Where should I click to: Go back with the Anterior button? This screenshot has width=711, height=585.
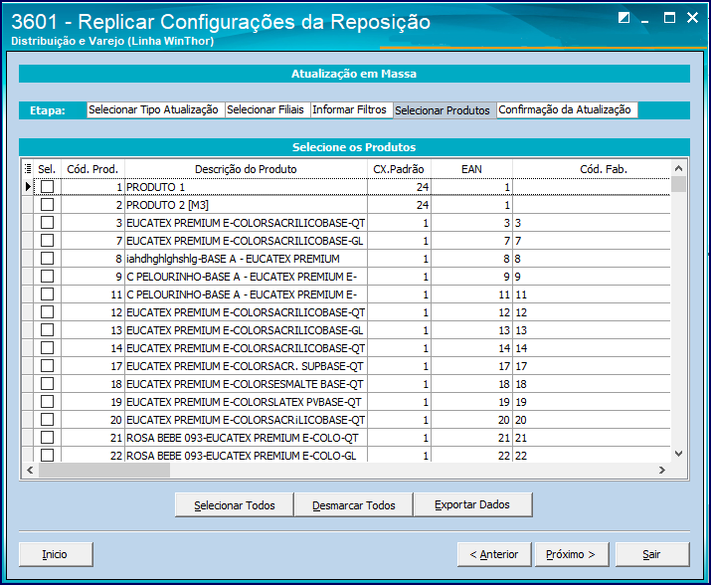point(494,554)
